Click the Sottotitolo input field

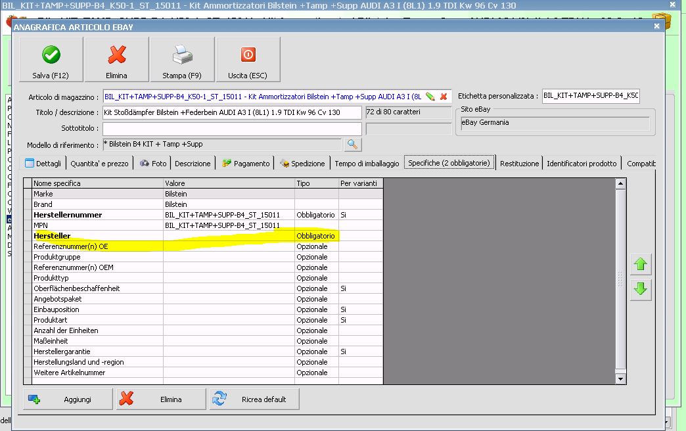pos(232,129)
